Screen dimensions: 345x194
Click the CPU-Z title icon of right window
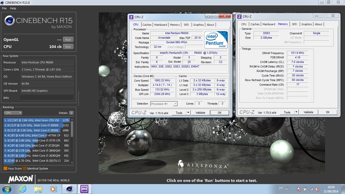[239, 17]
